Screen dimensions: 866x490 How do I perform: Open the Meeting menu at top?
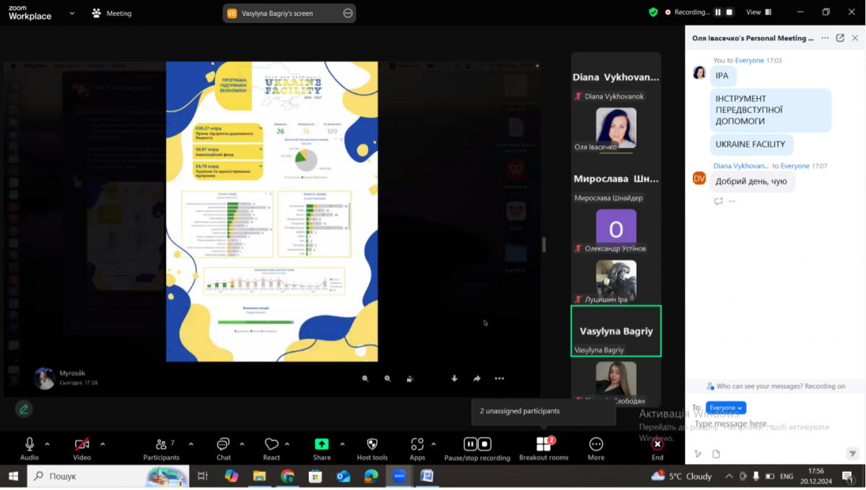[112, 13]
